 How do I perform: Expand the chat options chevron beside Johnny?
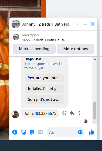(x=78, y=24)
